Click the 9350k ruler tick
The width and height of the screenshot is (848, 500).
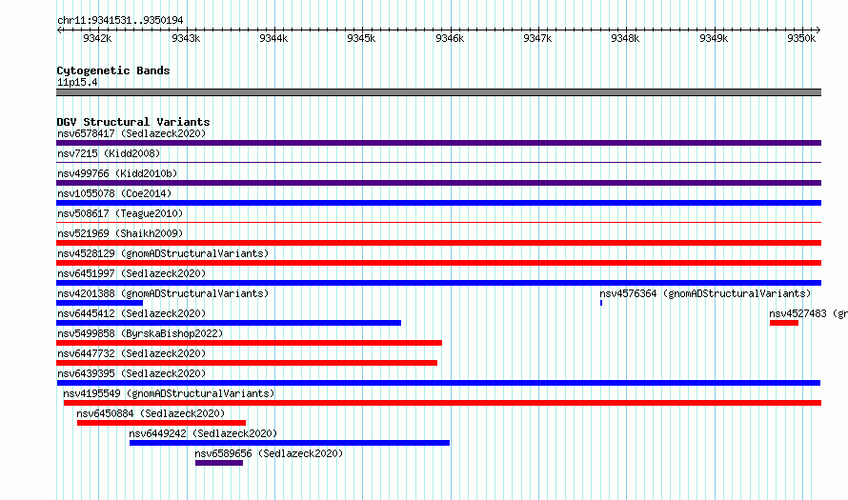[801, 38]
